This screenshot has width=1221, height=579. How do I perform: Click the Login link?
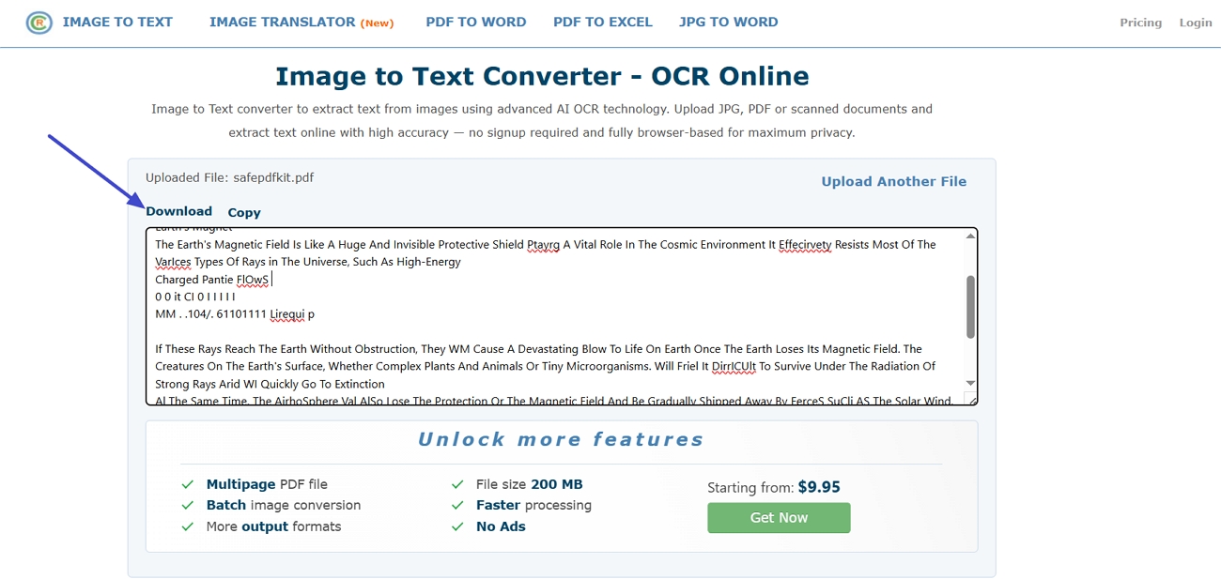tap(1196, 23)
